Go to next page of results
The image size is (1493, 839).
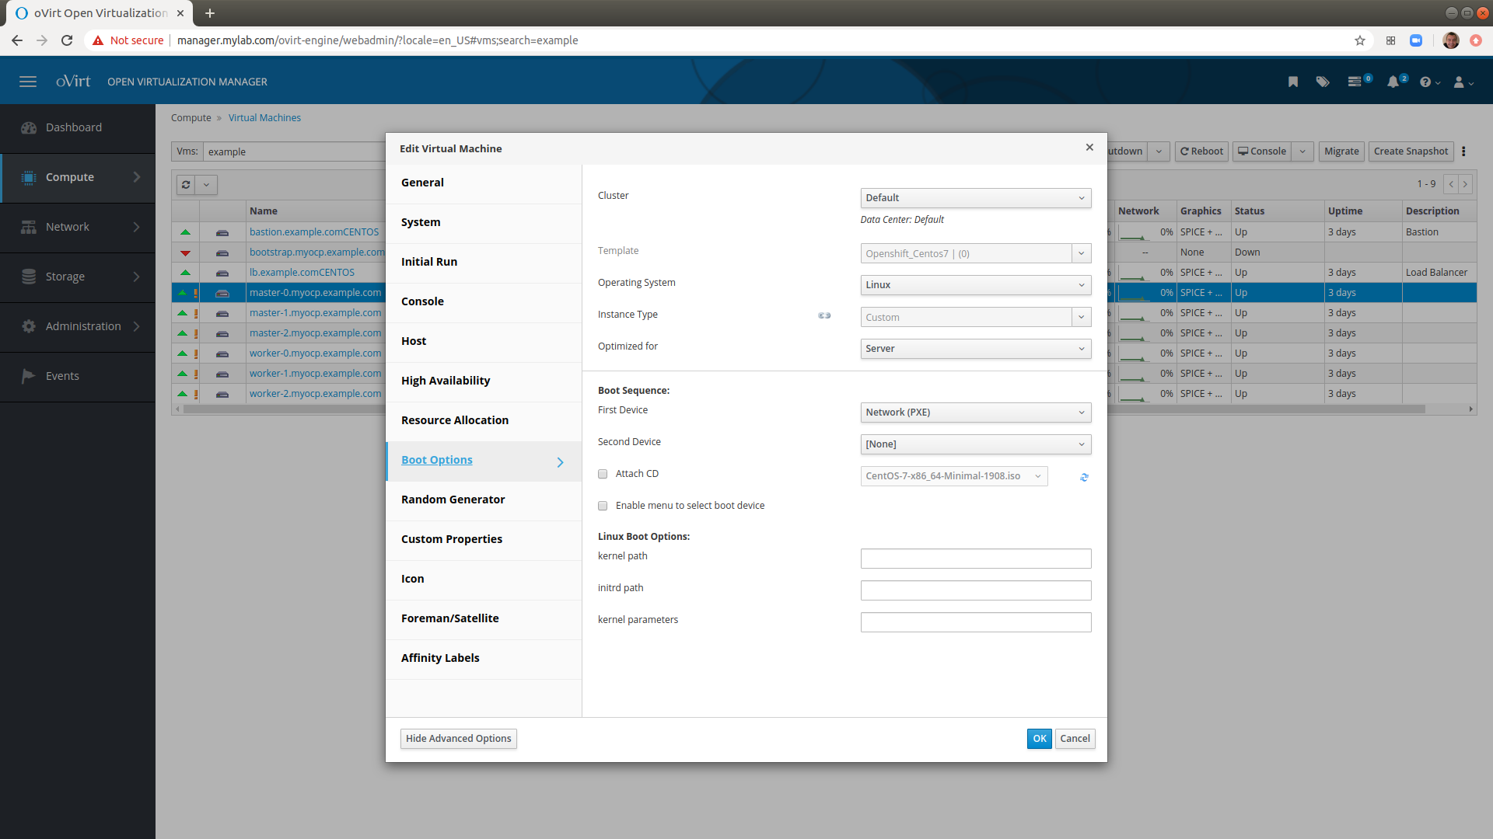(1465, 184)
